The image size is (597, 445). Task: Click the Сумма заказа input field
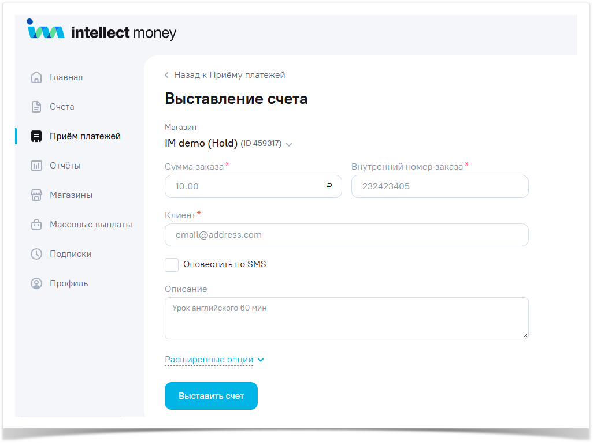pyautogui.click(x=246, y=186)
